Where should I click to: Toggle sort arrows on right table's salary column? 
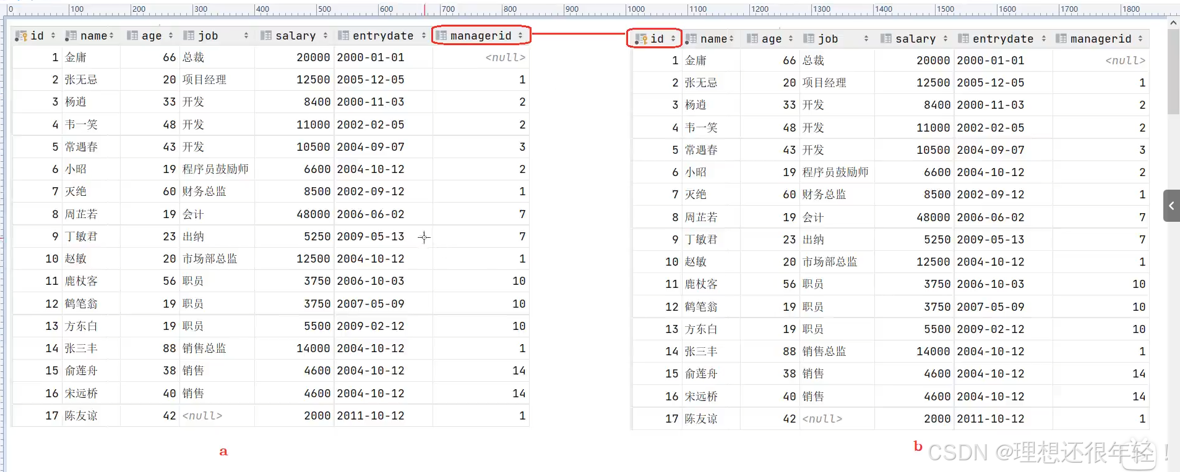tap(945, 39)
